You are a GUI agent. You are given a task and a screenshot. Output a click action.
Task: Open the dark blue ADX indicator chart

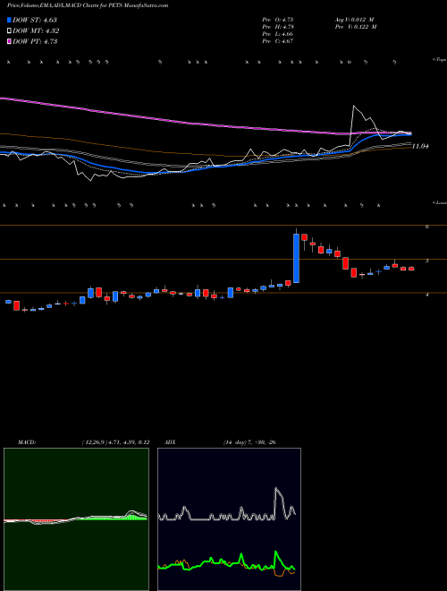click(229, 519)
